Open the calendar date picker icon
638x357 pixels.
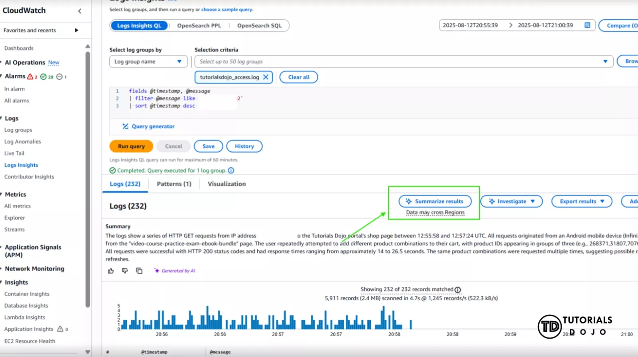(587, 25)
